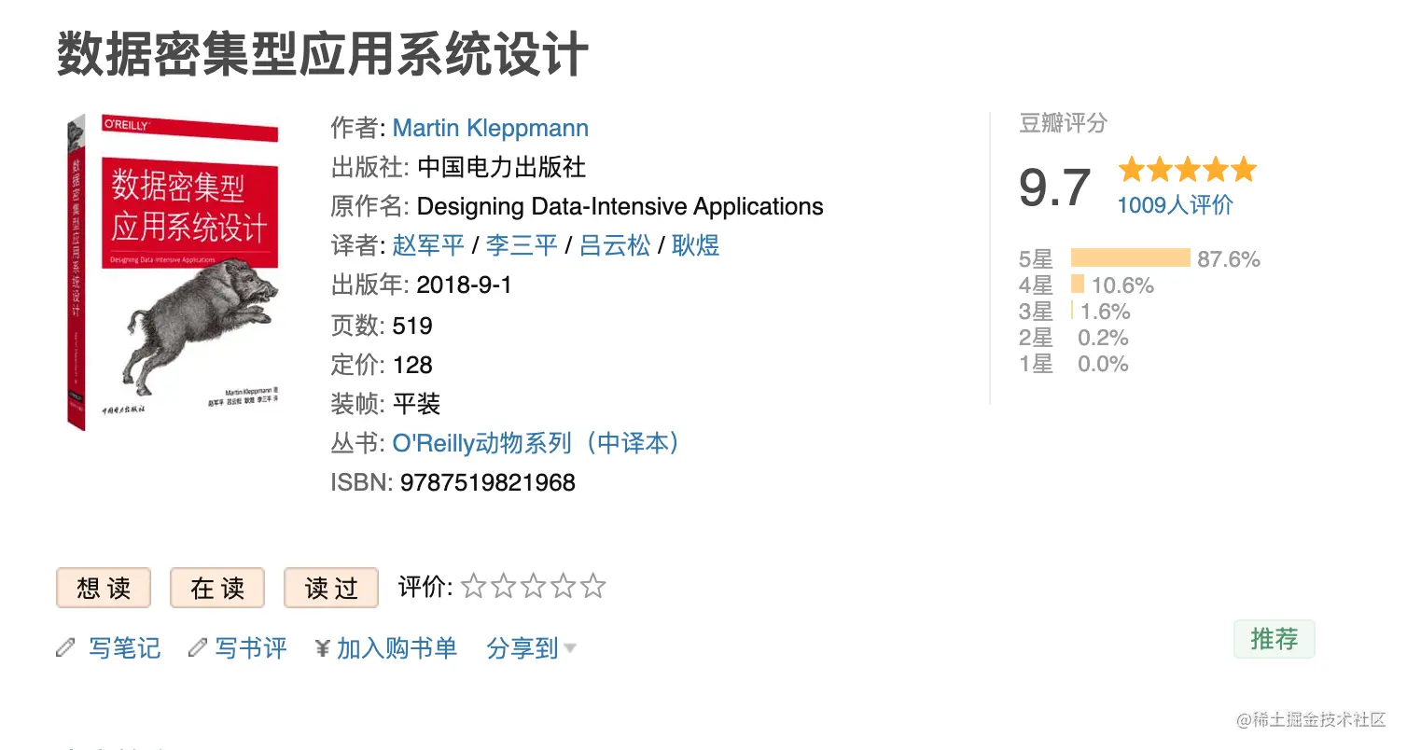Image resolution: width=1407 pixels, height=750 pixels.
Task: Click the pencil icon beside 写书评
Action: click(x=197, y=647)
